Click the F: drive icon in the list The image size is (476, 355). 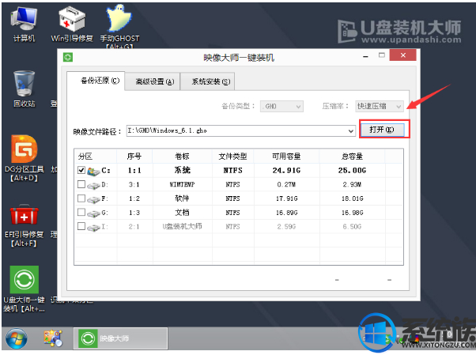point(93,199)
